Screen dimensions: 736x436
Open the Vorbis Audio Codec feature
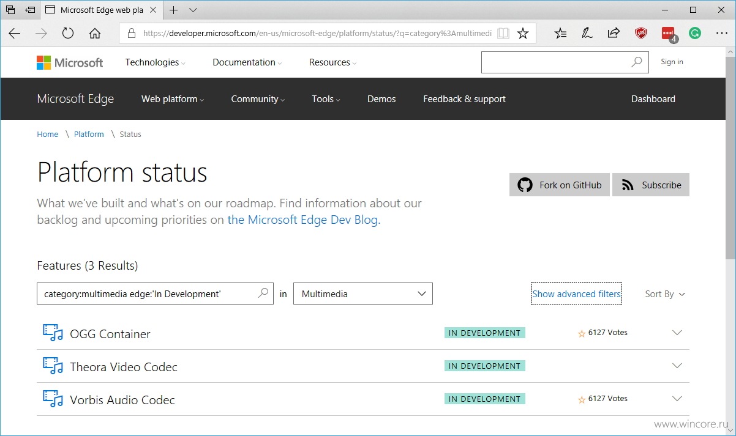pyautogui.click(x=122, y=400)
